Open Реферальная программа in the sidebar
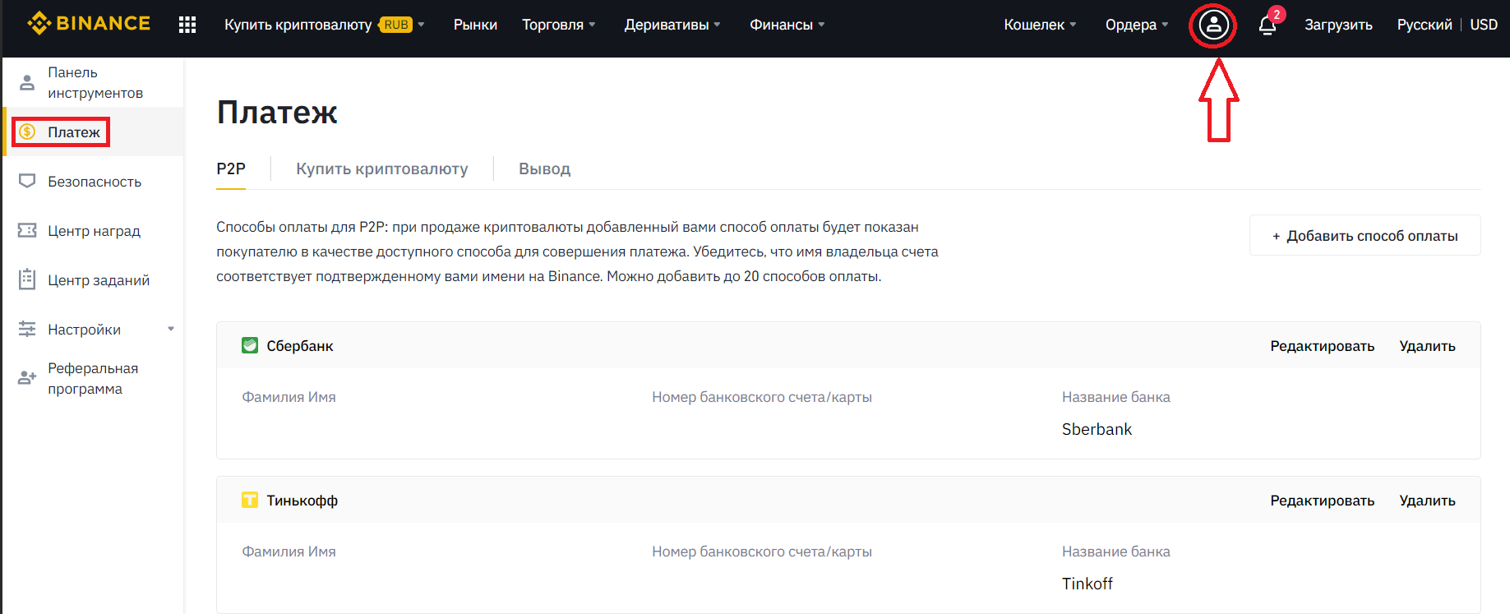 tap(93, 378)
